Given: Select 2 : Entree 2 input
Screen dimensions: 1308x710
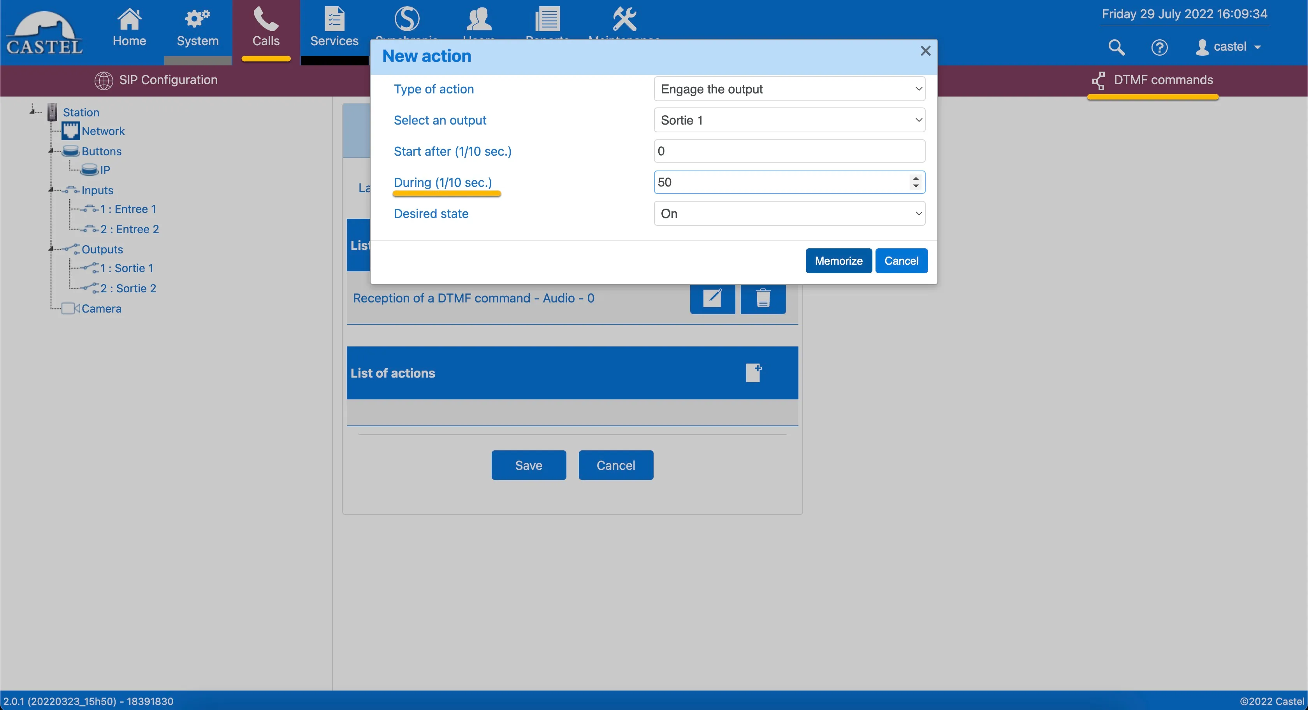Looking at the screenshot, I should point(130,230).
